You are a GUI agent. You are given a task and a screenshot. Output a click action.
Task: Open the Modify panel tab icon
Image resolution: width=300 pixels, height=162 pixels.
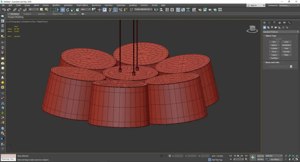point(269,23)
